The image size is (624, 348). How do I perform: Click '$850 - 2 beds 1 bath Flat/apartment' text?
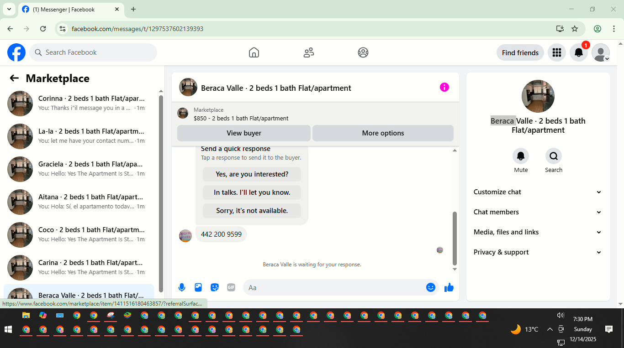[x=241, y=118]
